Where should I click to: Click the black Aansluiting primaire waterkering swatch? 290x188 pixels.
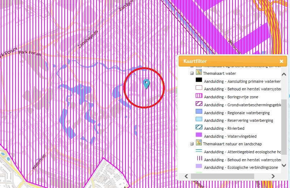point(199,81)
